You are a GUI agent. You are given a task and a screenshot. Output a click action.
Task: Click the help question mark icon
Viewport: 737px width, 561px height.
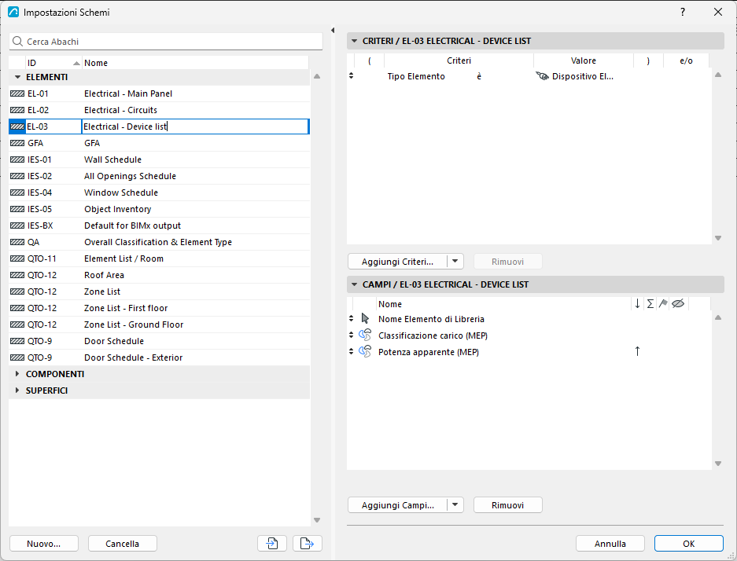click(x=683, y=13)
